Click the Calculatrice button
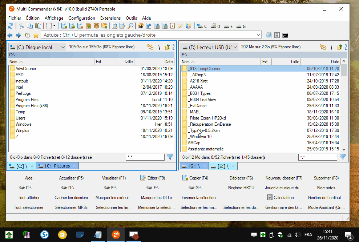Viewport: 359px width, 242px height. 280,198
